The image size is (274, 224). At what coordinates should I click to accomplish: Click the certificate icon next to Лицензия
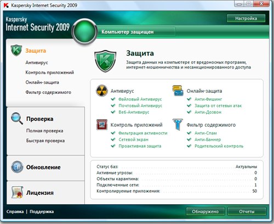pyautogui.click(x=17, y=192)
